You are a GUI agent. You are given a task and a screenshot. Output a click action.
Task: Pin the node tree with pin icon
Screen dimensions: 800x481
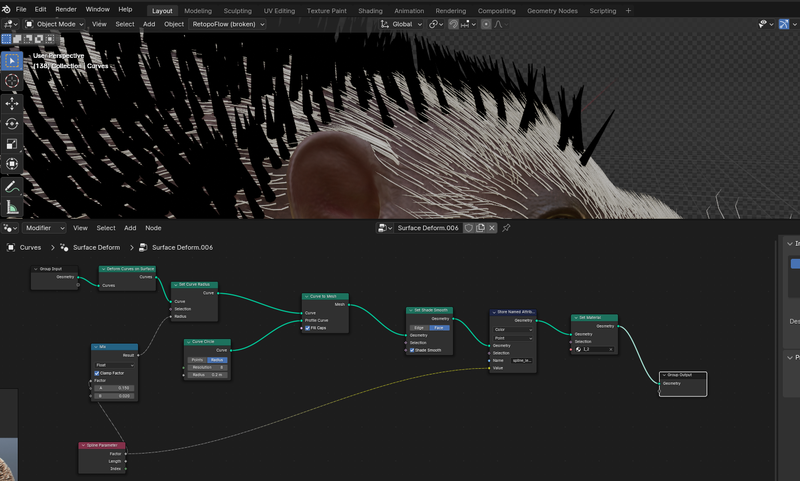coord(506,228)
